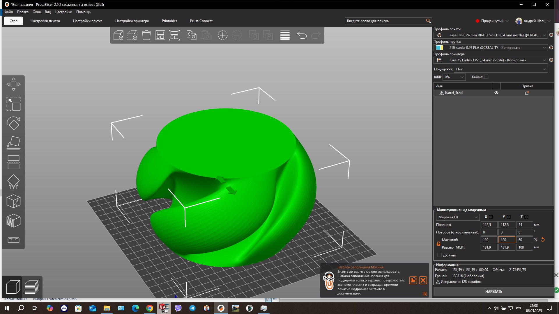Select the Cut tool in left toolbar
The width and height of the screenshot is (559, 314).
tap(13, 162)
